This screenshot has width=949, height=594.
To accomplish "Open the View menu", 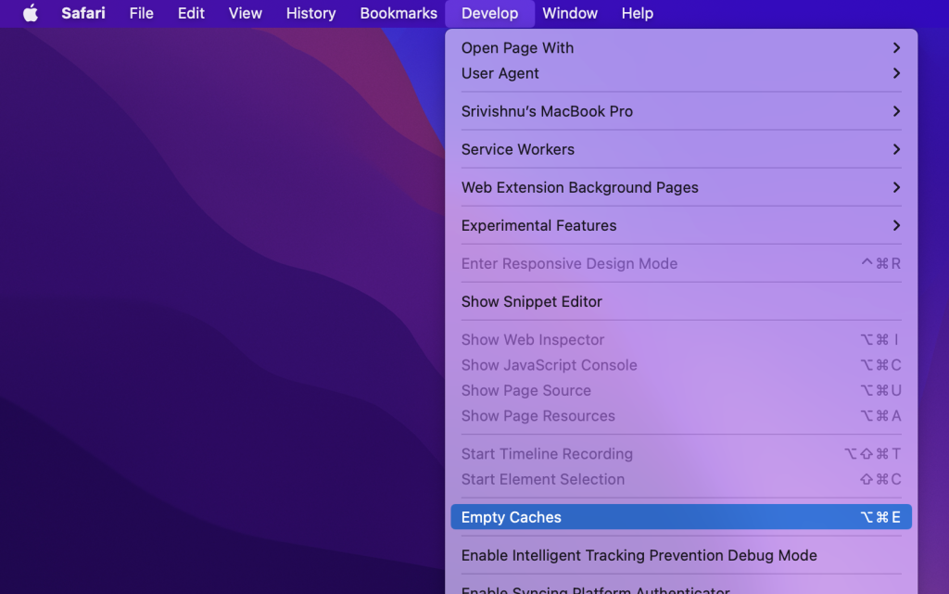I will [245, 13].
